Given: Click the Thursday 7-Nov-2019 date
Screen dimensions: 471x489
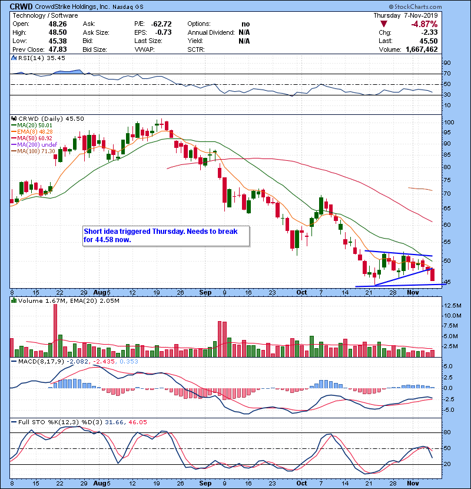Looking at the screenshot, I should tap(406, 15).
